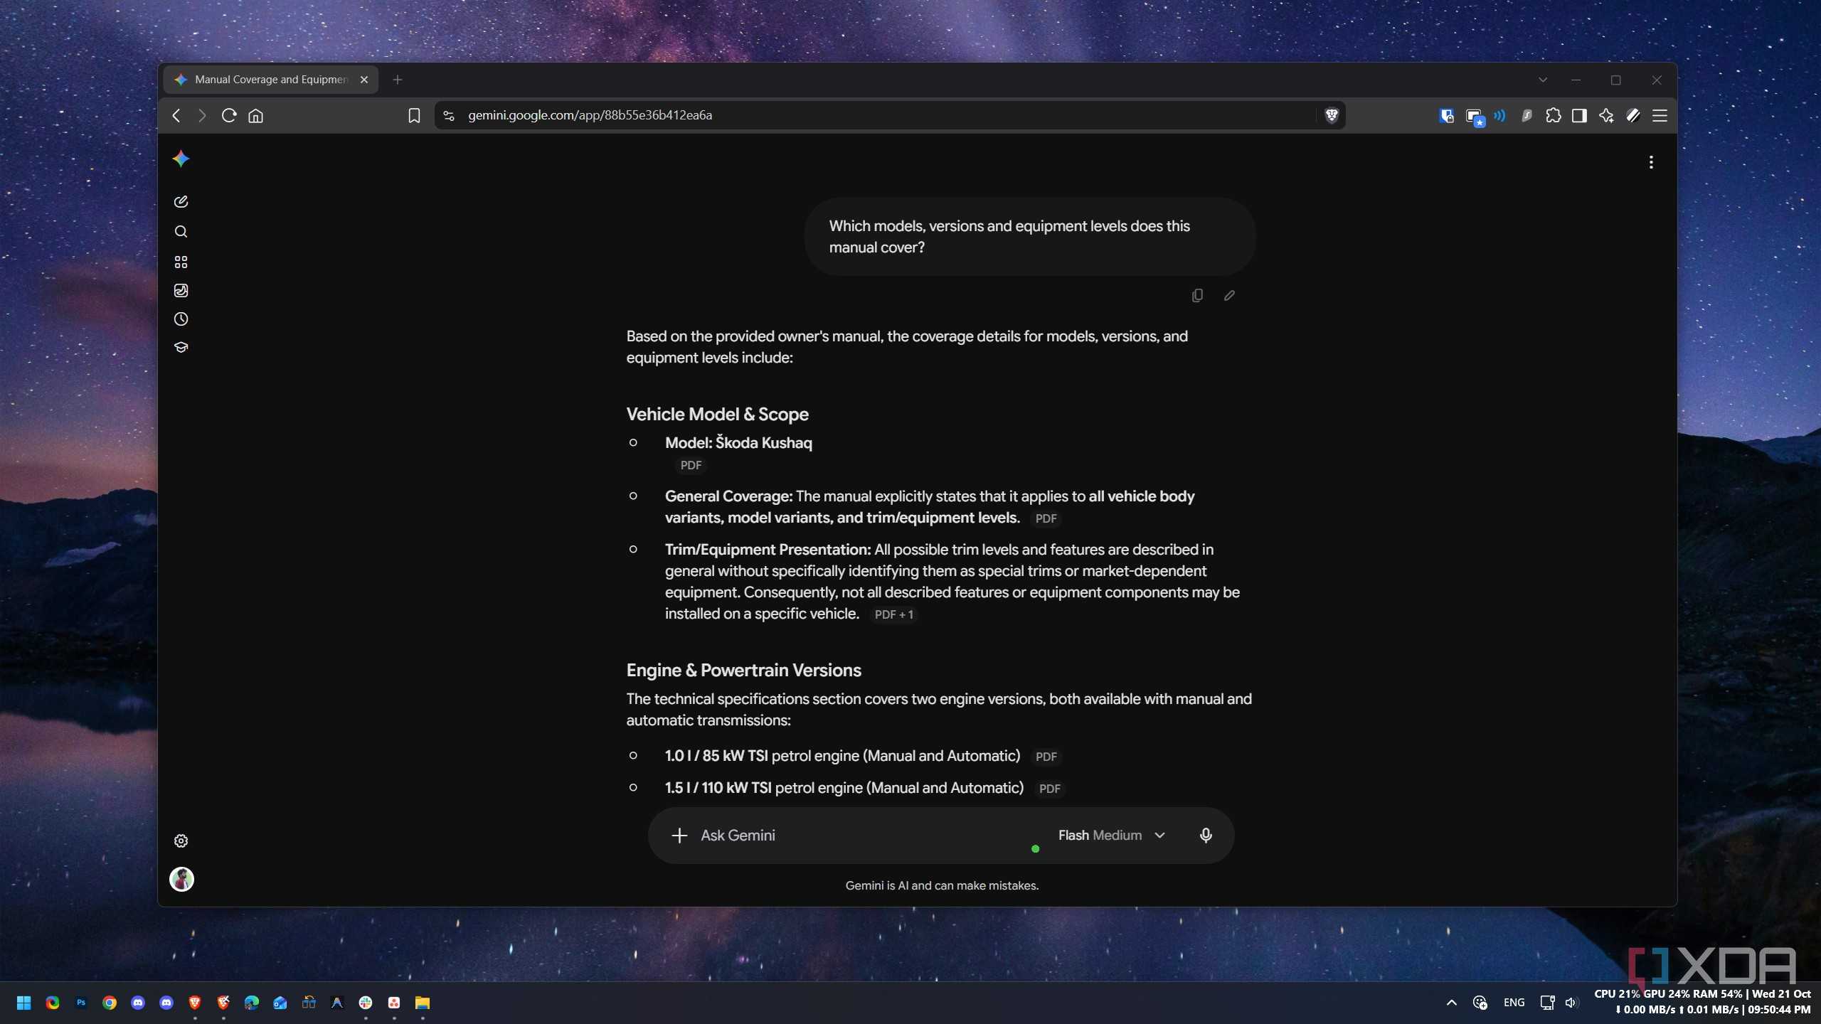This screenshot has height=1024, width=1821.
Task: Select the Manual Coverage and Equipment tab
Action: (271, 80)
